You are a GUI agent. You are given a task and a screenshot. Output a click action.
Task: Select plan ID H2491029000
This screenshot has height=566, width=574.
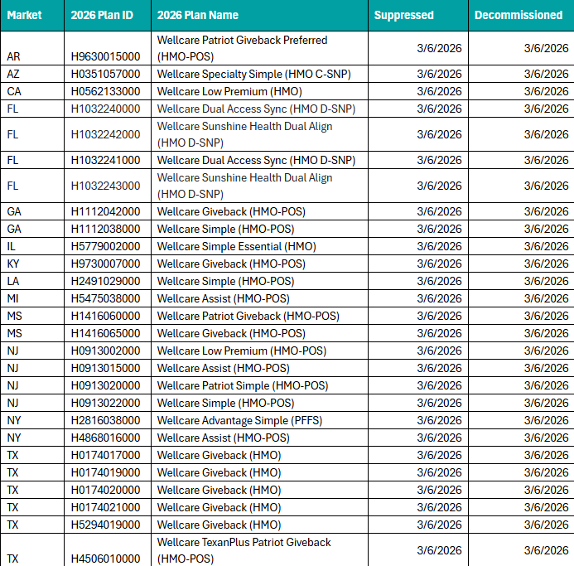(x=106, y=281)
